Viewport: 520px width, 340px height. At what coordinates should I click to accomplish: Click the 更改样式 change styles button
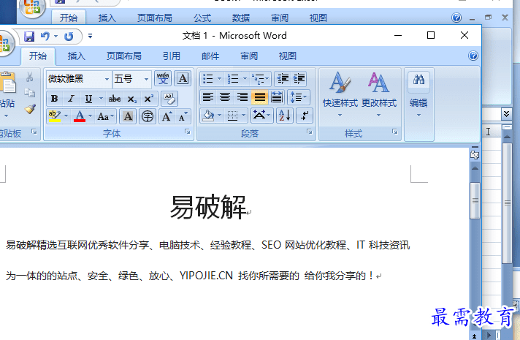tap(379, 94)
